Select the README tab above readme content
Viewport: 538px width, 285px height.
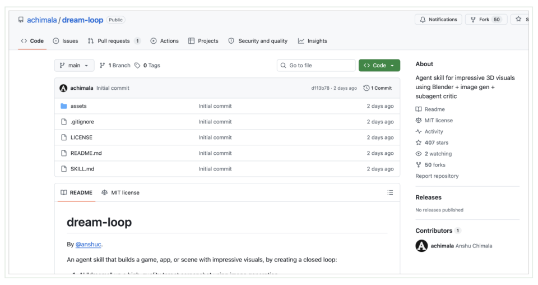pos(77,192)
